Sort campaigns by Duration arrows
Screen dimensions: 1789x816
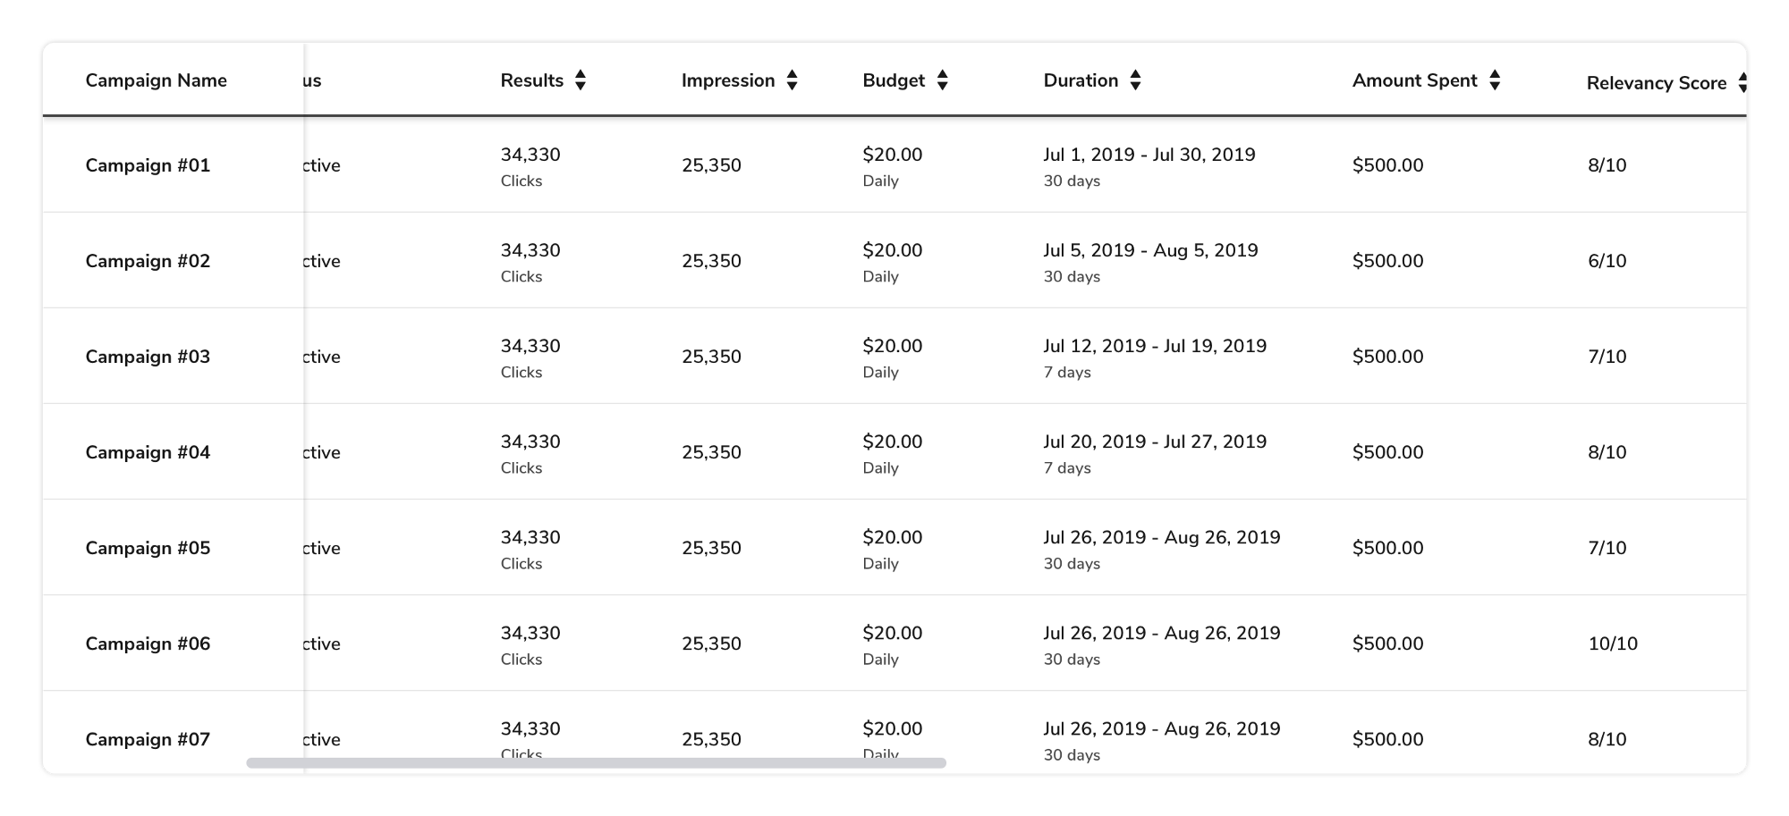click(1135, 80)
